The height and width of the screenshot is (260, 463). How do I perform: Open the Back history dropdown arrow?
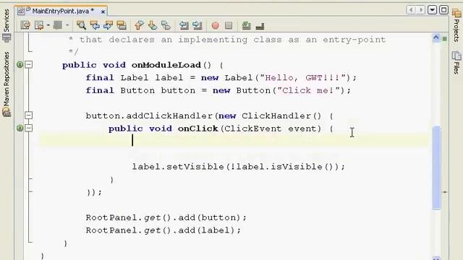pyautogui.click(x=48, y=25)
